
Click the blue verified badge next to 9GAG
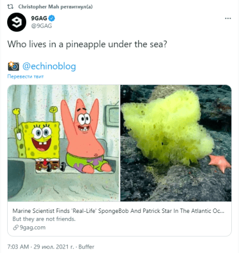tap(52, 18)
